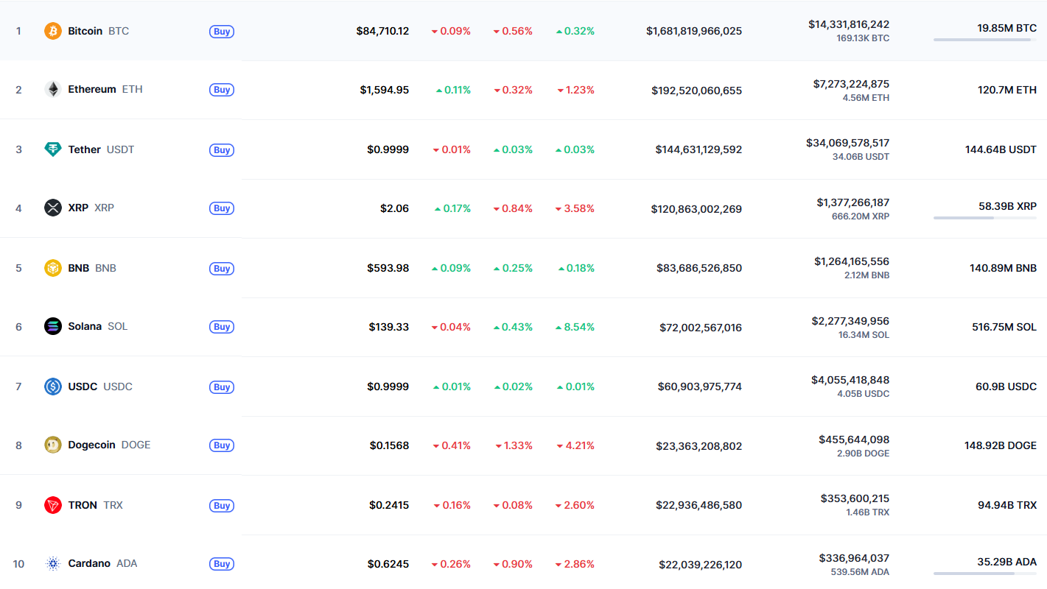
Task: Click the Buy button for Cardano
Action: 221,563
